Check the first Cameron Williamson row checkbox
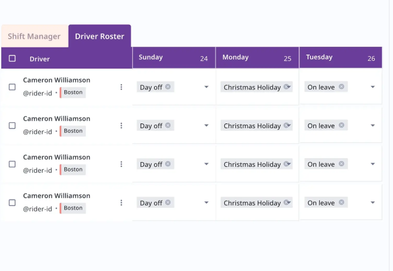 12,87
